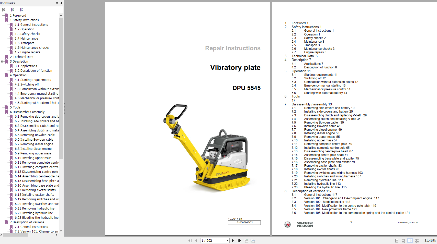
Task: Open 3.2 Description of function bookmark
Action: tap(33, 70)
